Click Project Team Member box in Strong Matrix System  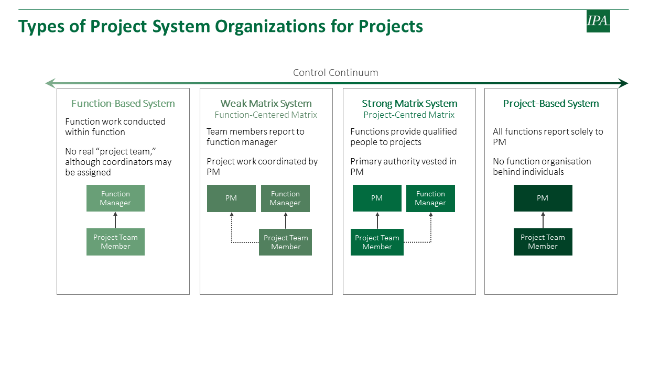pyautogui.click(x=377, y=242)
